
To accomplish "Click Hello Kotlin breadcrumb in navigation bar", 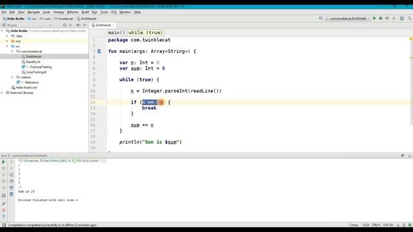I will (x=14, y=19).
